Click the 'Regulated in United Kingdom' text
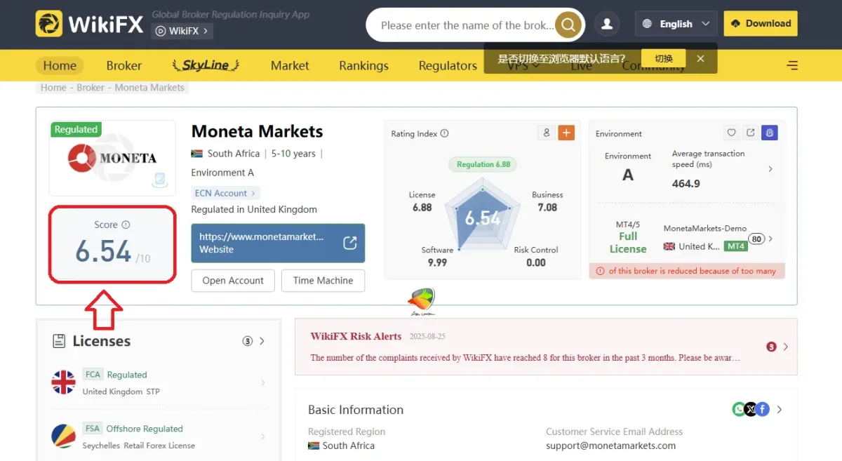Image resolution: width=842 pixels, height=461 pixels. 254,209
